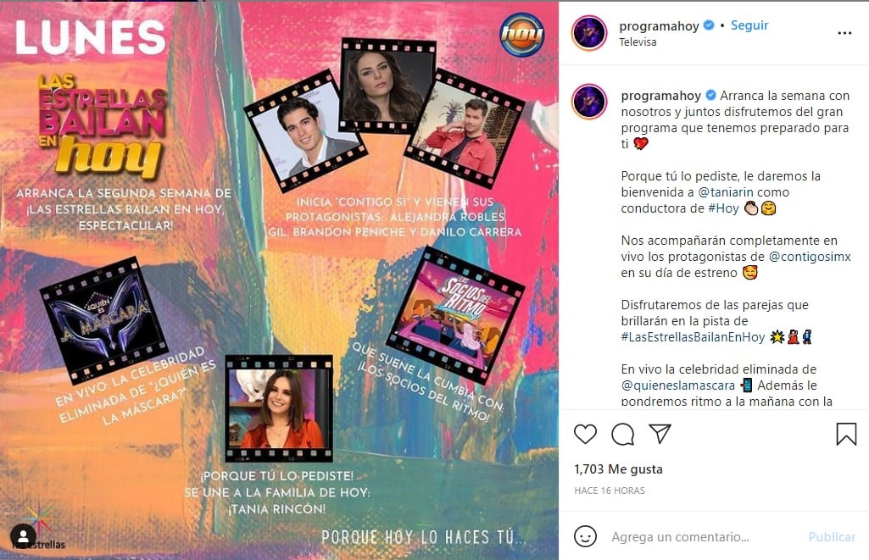Open the Televisa location link
The width and height of the screenshot is (869, 560).
pos(638,42)
